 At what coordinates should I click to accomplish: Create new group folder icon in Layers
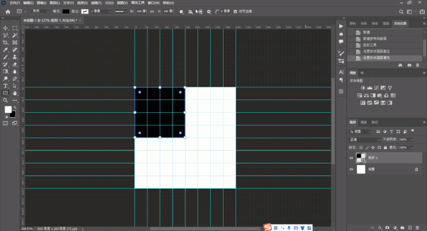[x=402, y=228]
